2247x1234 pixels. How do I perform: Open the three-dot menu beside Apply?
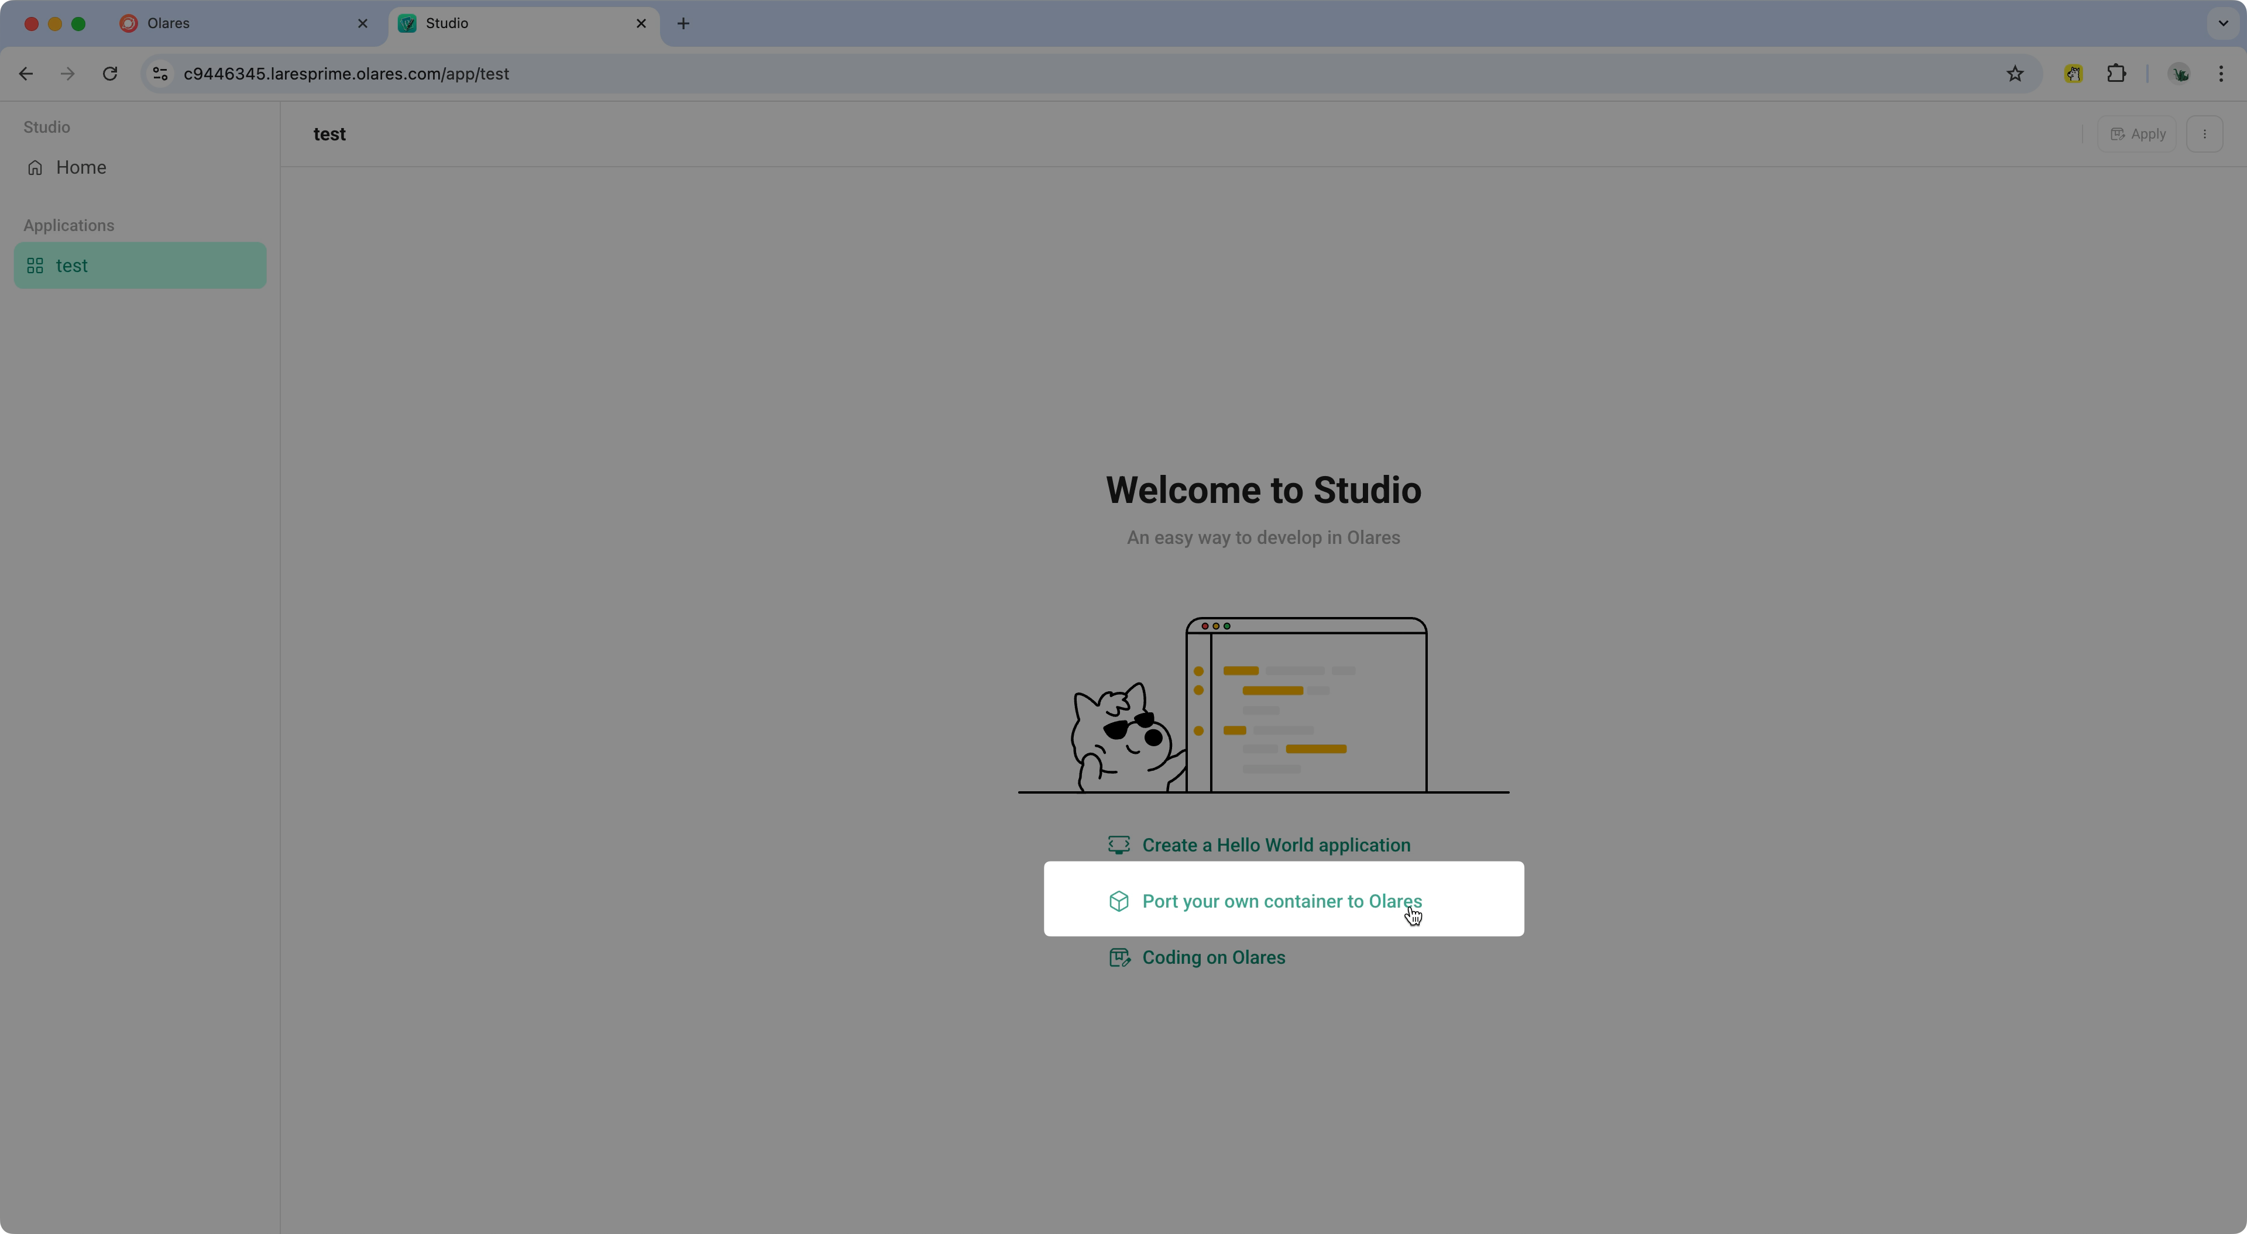coord(2204,135)
